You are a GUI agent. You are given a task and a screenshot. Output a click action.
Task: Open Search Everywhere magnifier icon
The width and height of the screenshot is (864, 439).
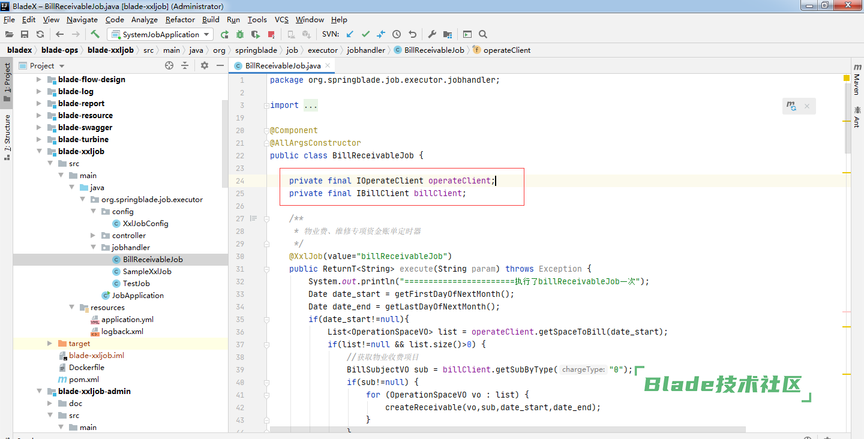483,34
